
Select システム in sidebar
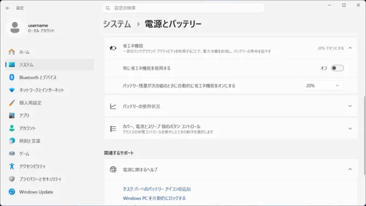[50, 65]
